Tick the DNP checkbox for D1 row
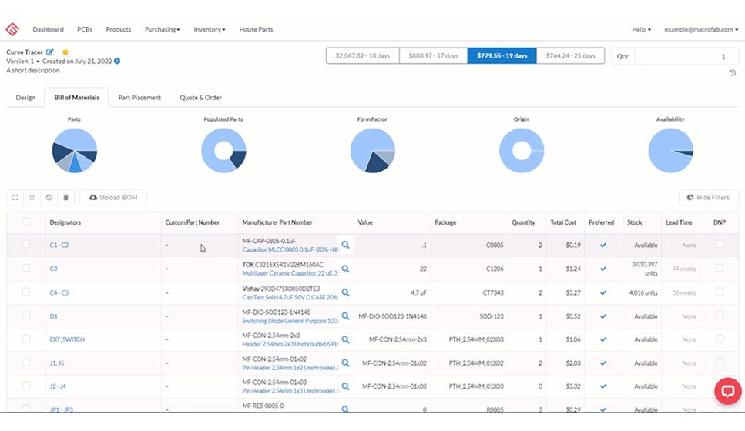The width and height of the screenshot is (745, 431). pos(720,316)
